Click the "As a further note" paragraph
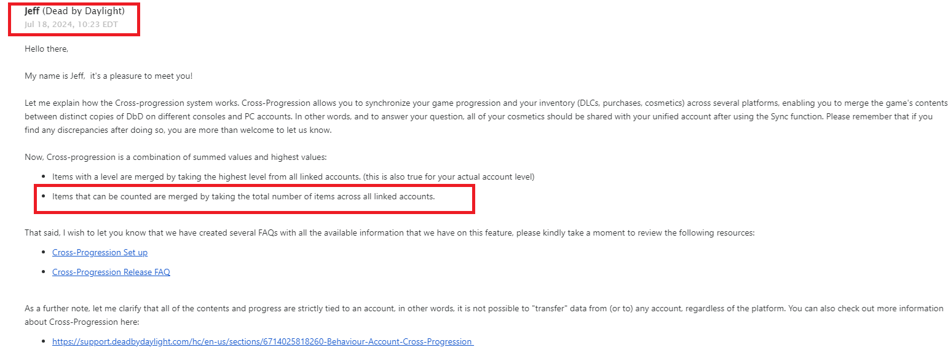Screen dimensions: 951x358 tap(484, 315)
